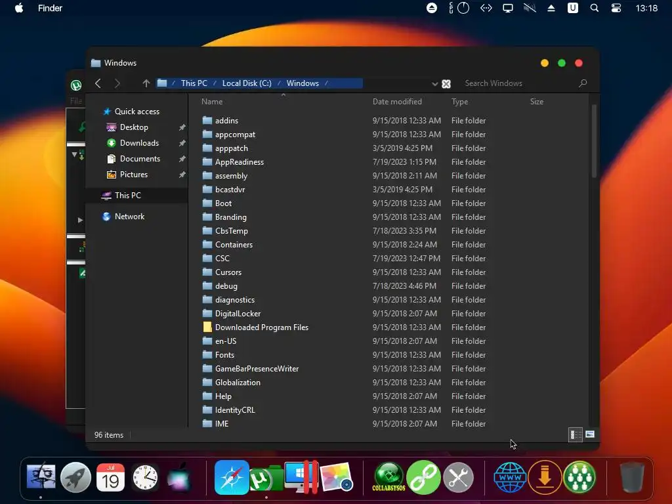Select the CSC folder

point(222,259)
